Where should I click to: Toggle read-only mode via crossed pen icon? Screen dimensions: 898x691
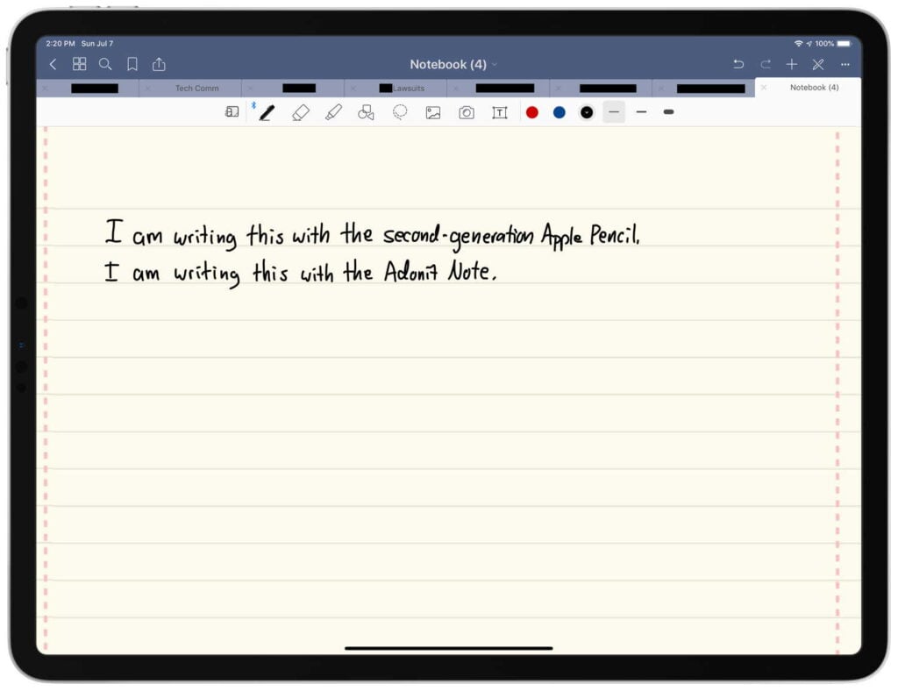(818, 64)
